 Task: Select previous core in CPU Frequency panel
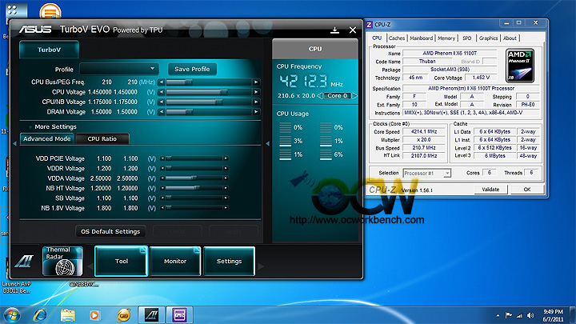tap(319, 95)
